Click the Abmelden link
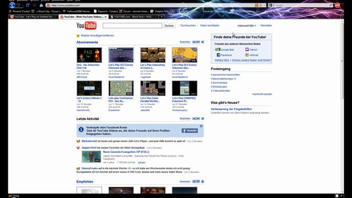This screenshot has width=352, height=198. pos(266,26)
